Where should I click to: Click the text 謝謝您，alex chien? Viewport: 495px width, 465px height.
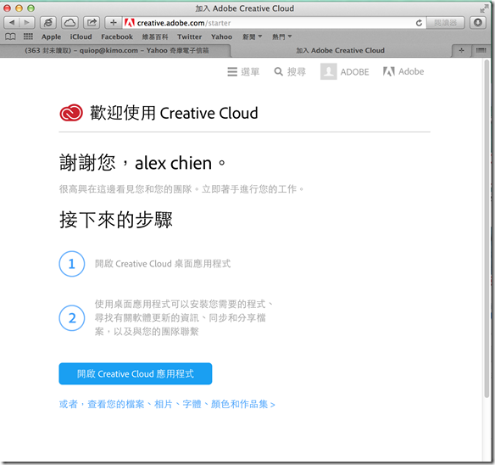[142, 163]
